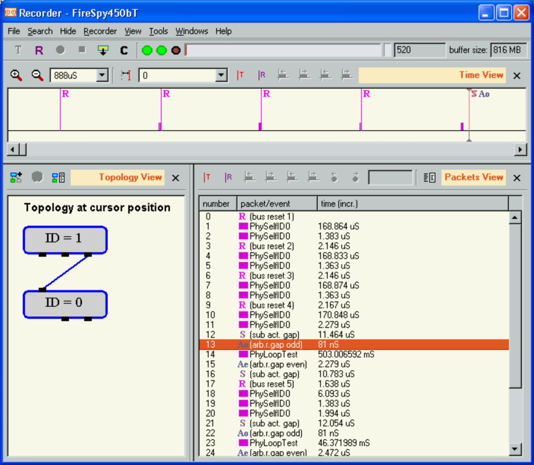Zoom in on the Time View
The height and width of the screenshot is (465, 534).
tap(16, 75)
